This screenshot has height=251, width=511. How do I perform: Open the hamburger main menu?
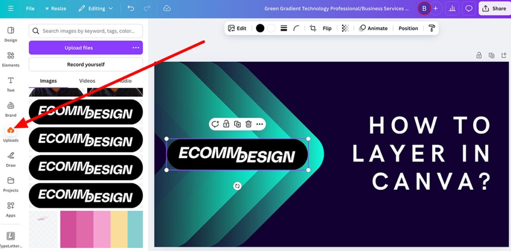pyautogui.click(x=11, y=8)
